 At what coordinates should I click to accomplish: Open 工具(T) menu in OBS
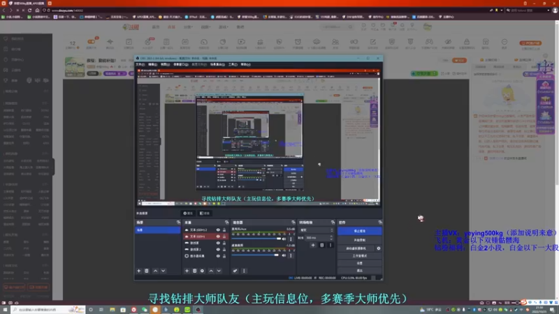[x=233, y=64]
